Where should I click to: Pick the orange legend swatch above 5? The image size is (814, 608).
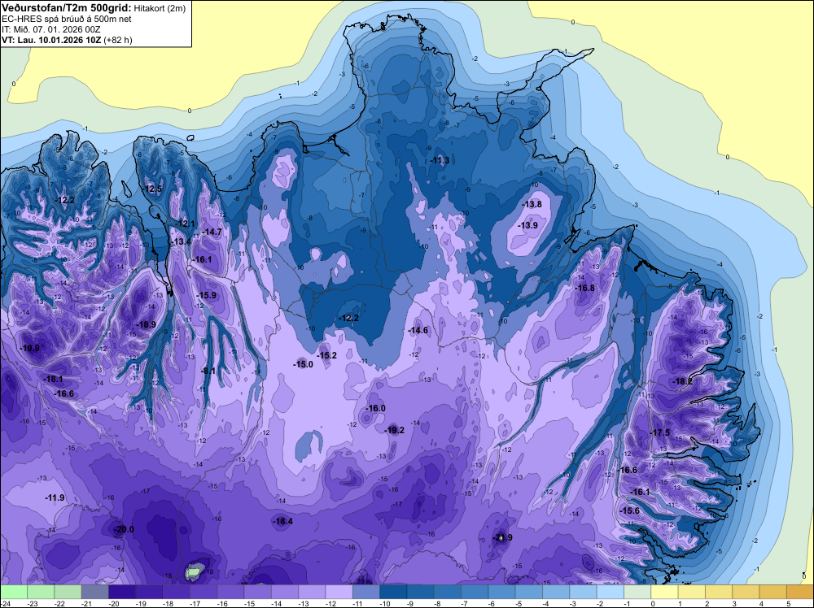coord(800,592)
